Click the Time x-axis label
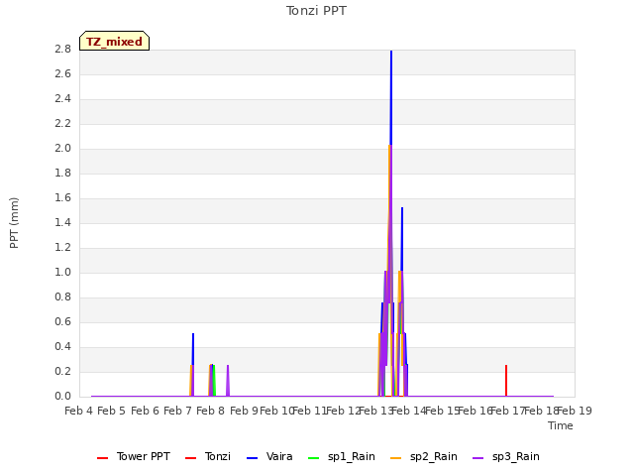Screen dimensions: 634x476 coord(561,425)
